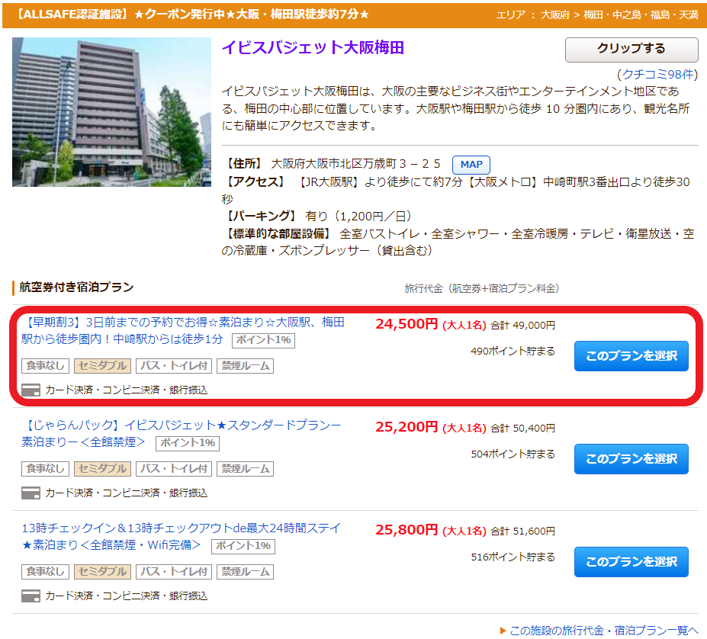
Task: Click the 25,800円 price text
Action: point(407,529)
